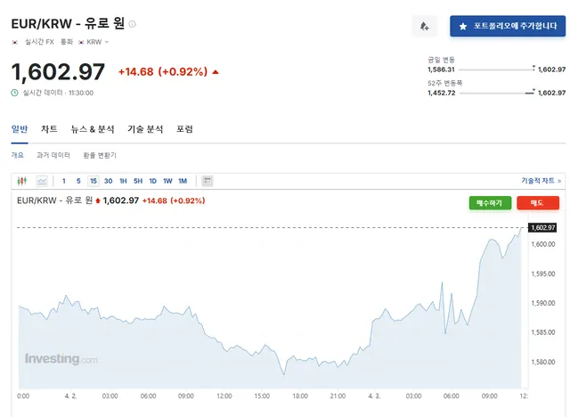Select the 1D chart interval
The height and width of the screenshot is (417, 570).
(152, 181)
